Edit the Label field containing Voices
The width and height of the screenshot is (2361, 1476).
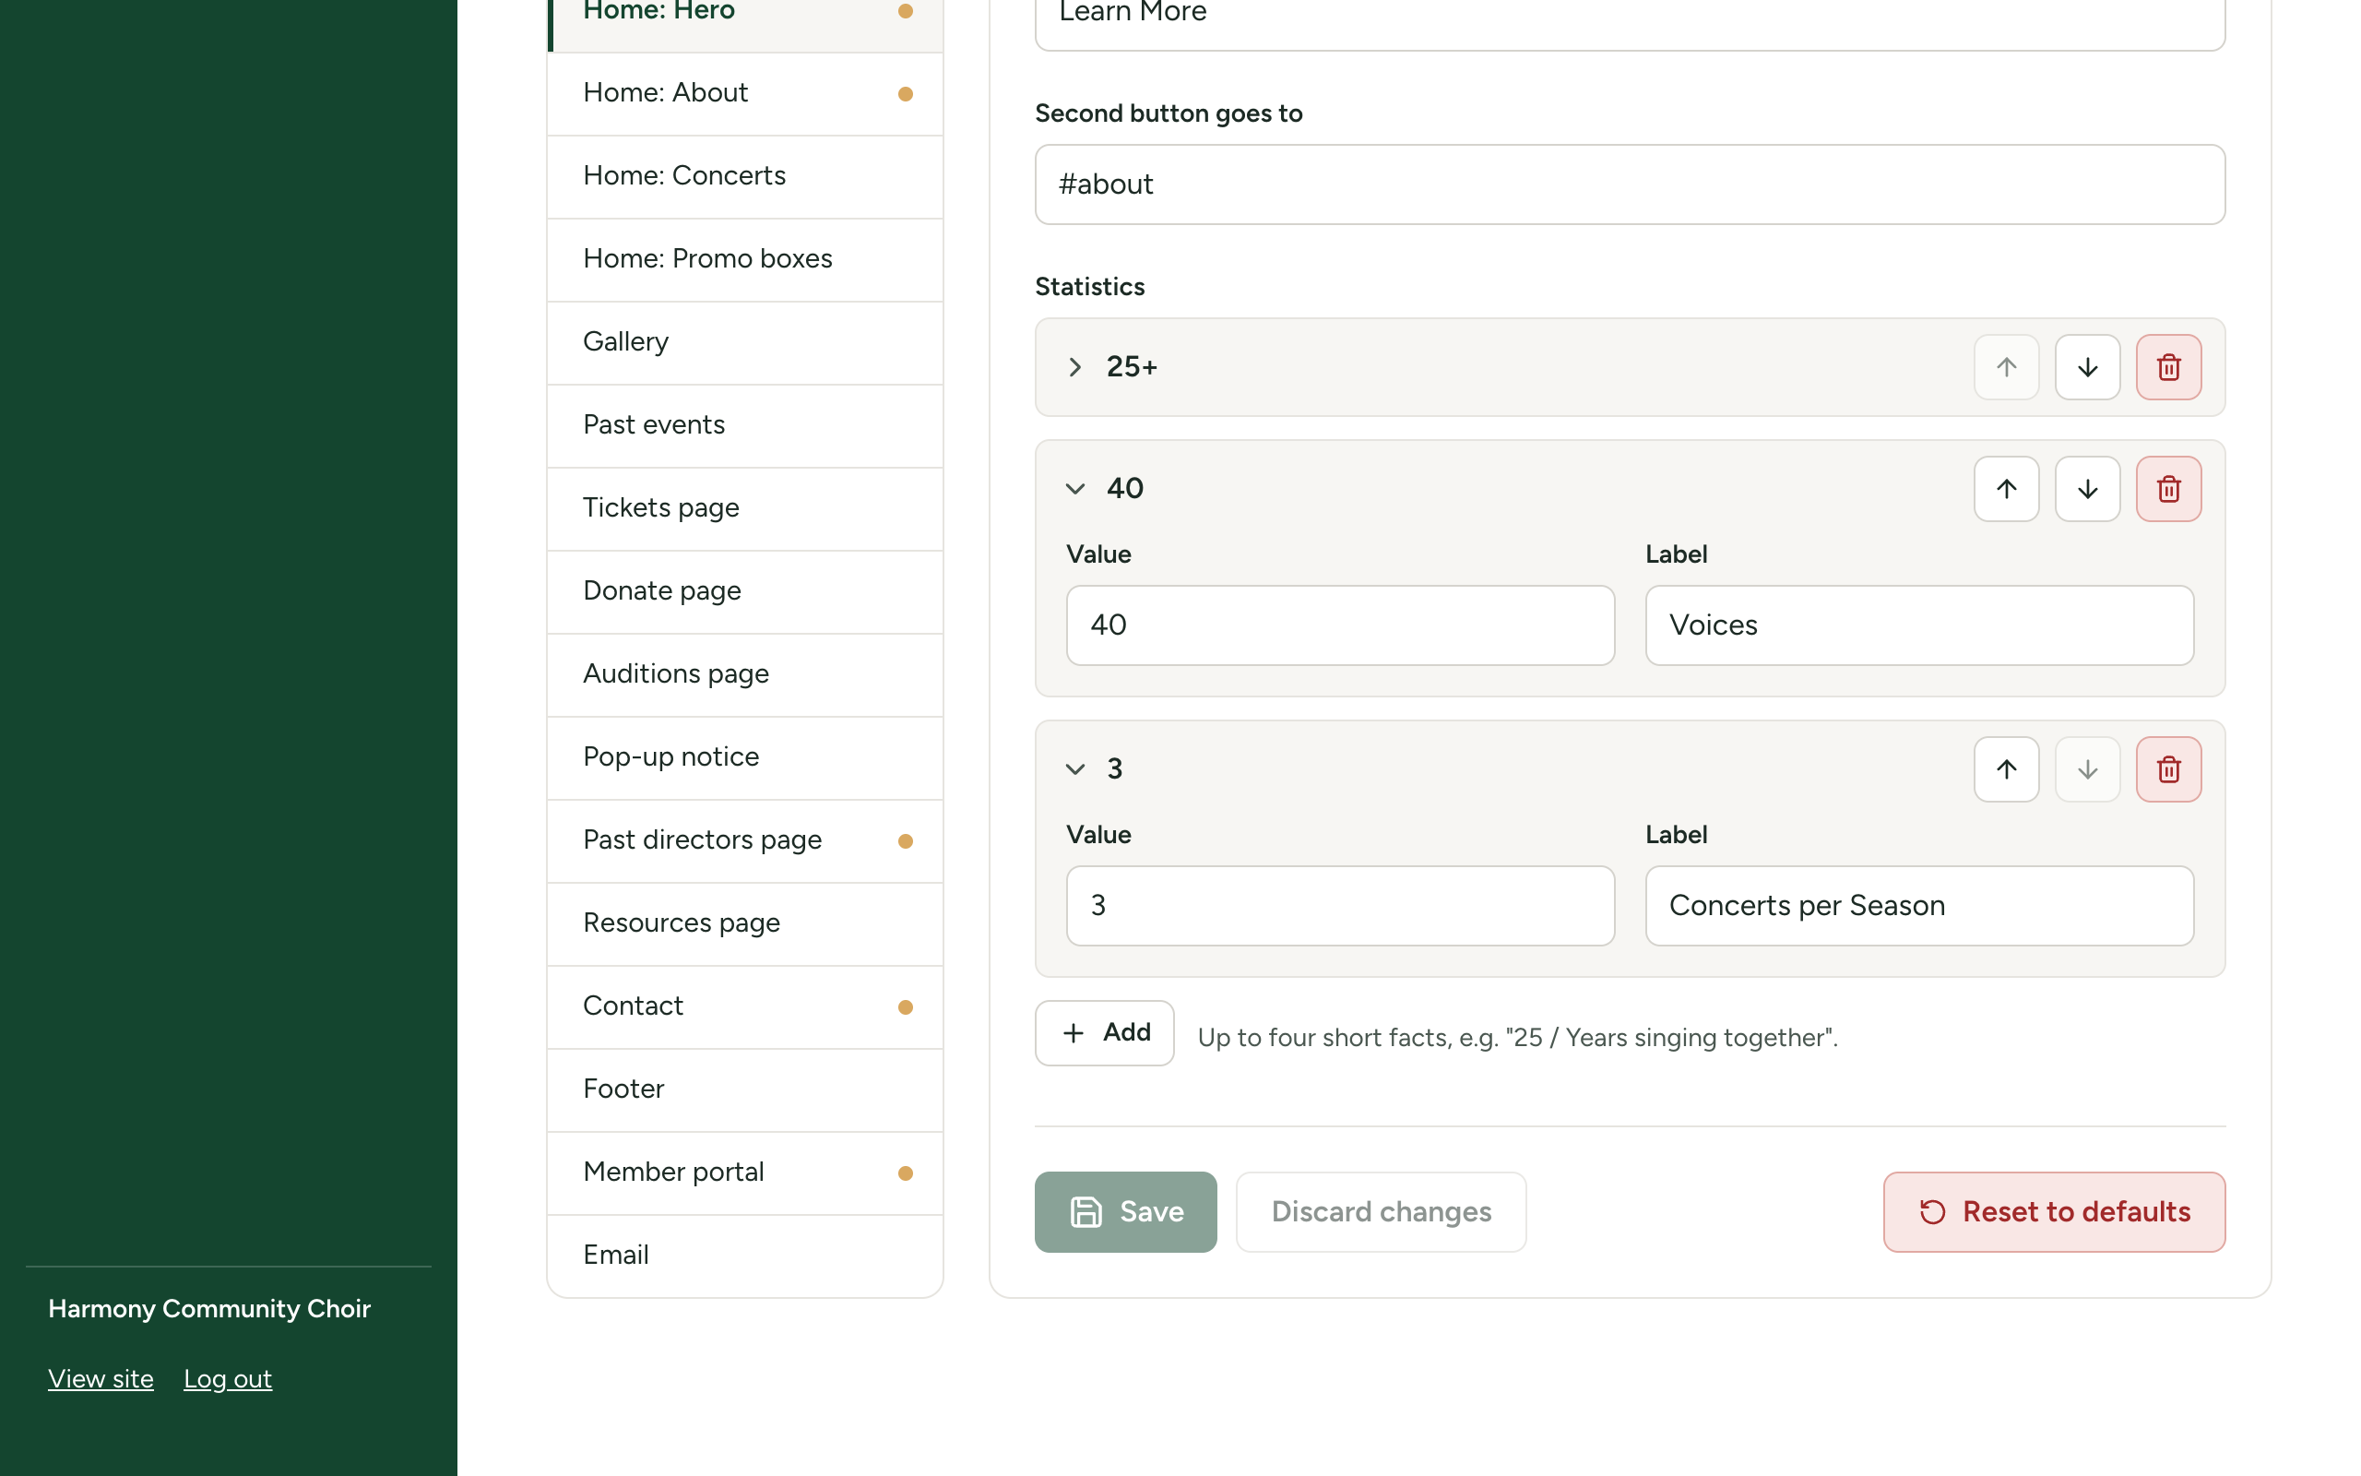(1919, 625)
